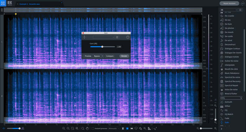Click the Compare button
The height and width of the screenshot is (132, 246).
(110, 56)
